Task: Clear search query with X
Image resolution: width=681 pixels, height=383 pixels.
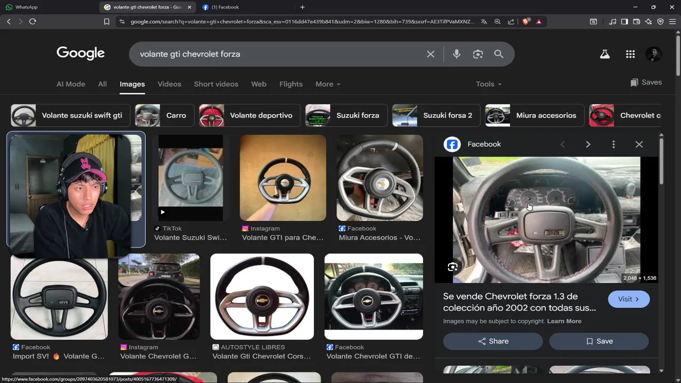Action: click(x=430, y=54)
